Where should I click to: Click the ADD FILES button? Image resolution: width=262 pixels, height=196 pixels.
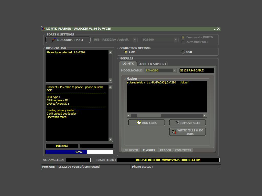tap(147, 123)
